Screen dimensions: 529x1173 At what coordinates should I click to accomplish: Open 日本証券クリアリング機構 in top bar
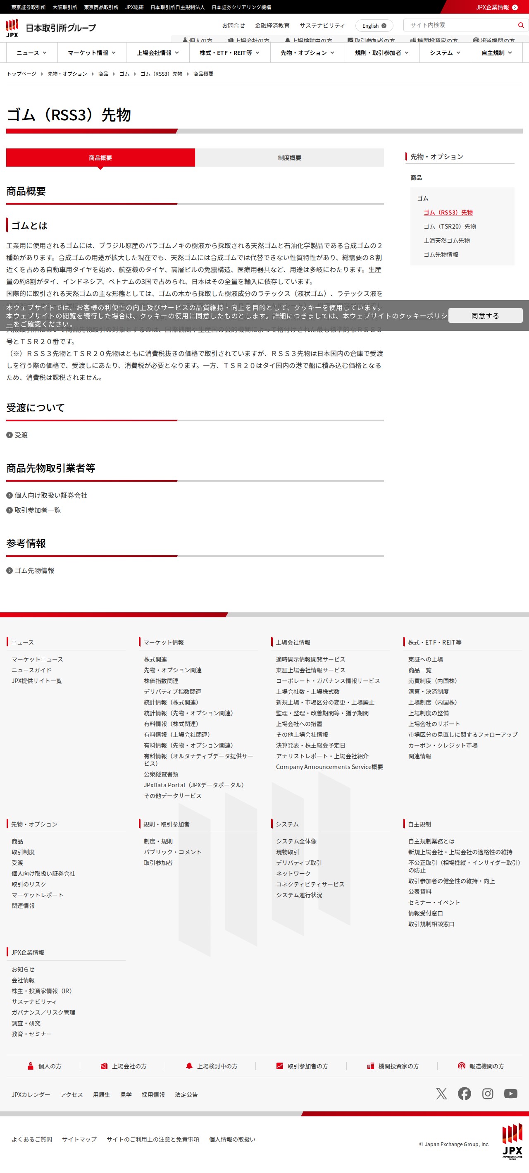(241, 7)
